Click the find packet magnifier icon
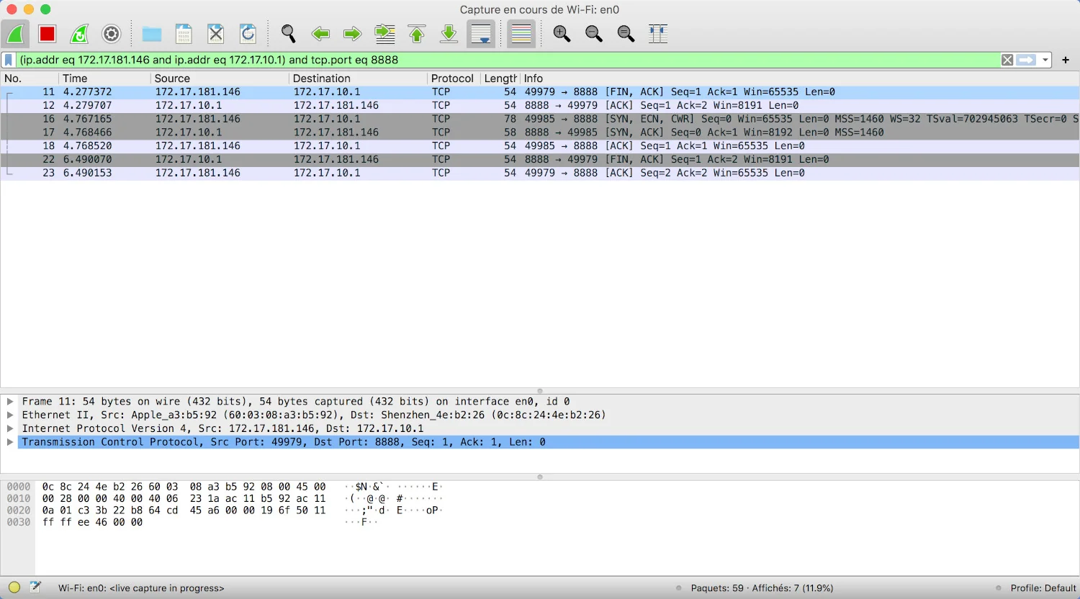This screenshot has width=1080, height=599. pos(288,34)
